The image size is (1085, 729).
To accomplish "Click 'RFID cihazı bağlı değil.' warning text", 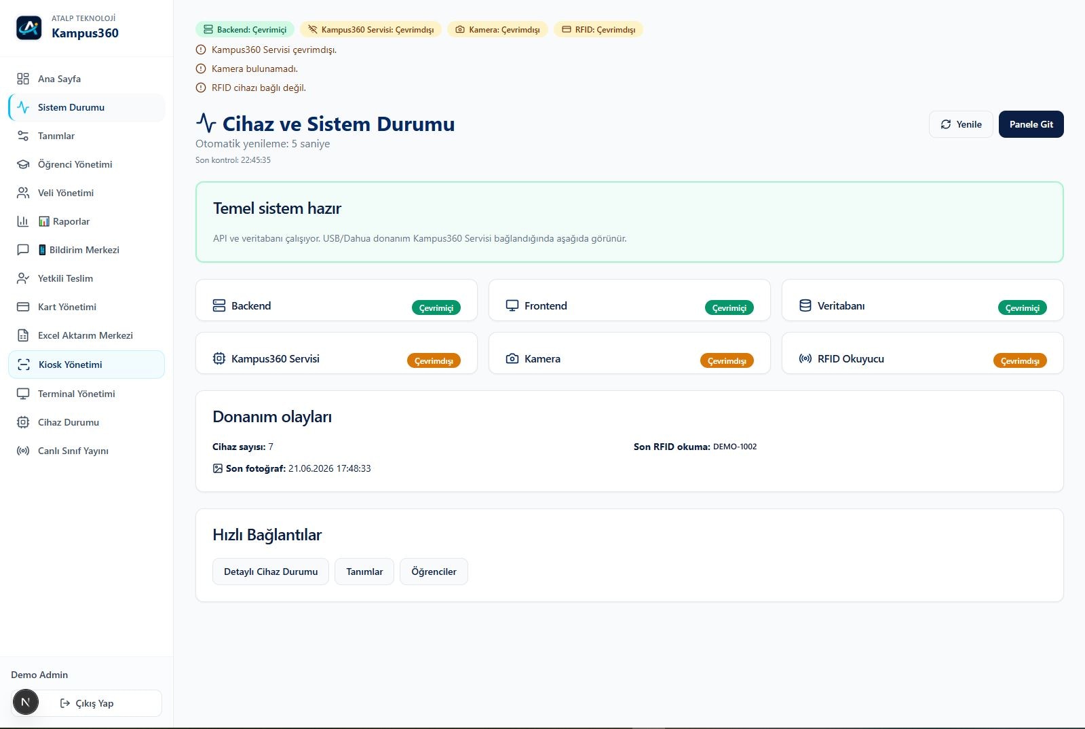I will 259,88.
